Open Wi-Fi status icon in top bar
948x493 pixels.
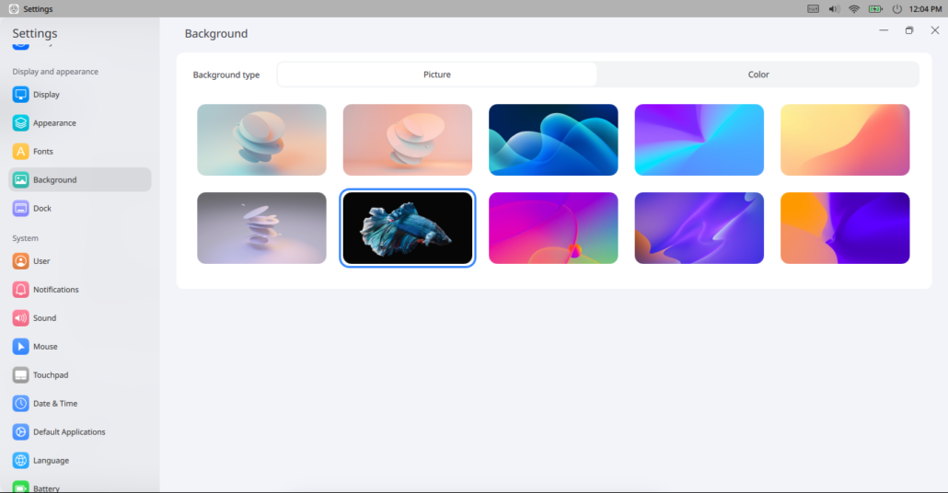click(x=854, y=8)
